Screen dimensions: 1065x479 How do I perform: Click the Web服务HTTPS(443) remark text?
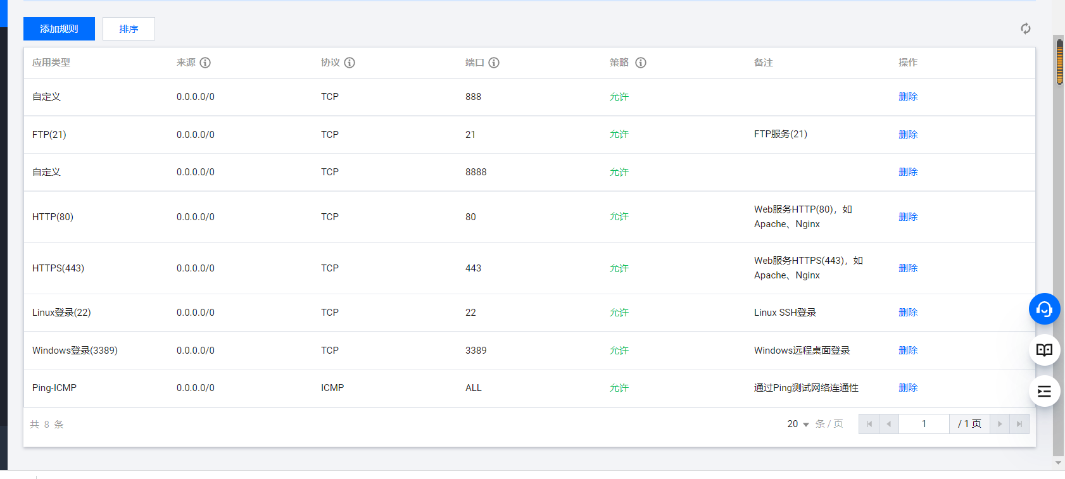tap(809, 268)
